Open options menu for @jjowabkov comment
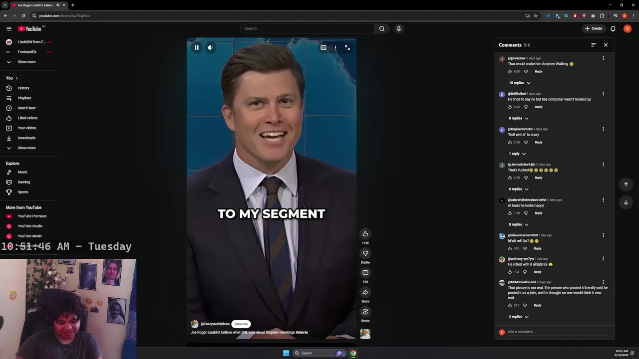The height and width of the screenshot is (359, 639). 603,58
